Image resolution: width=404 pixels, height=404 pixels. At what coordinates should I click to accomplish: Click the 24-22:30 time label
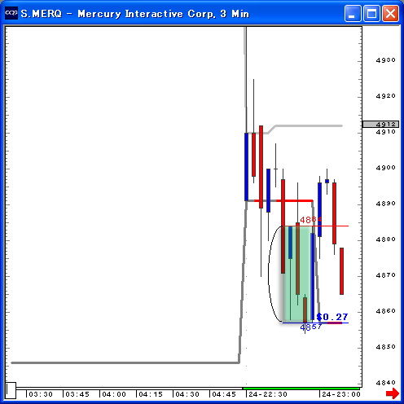click(268, 394)
